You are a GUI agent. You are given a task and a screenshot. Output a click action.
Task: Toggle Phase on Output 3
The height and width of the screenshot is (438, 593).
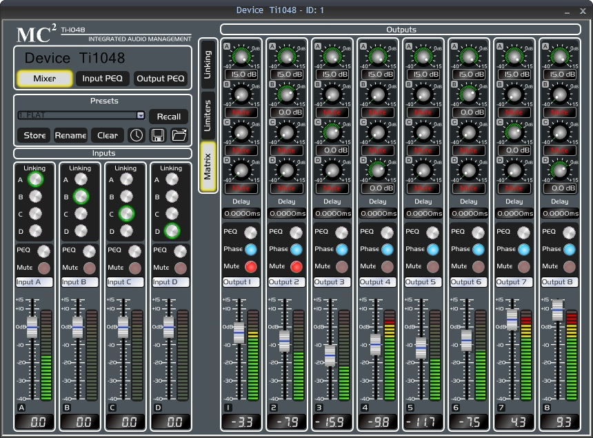click(342, 249)
